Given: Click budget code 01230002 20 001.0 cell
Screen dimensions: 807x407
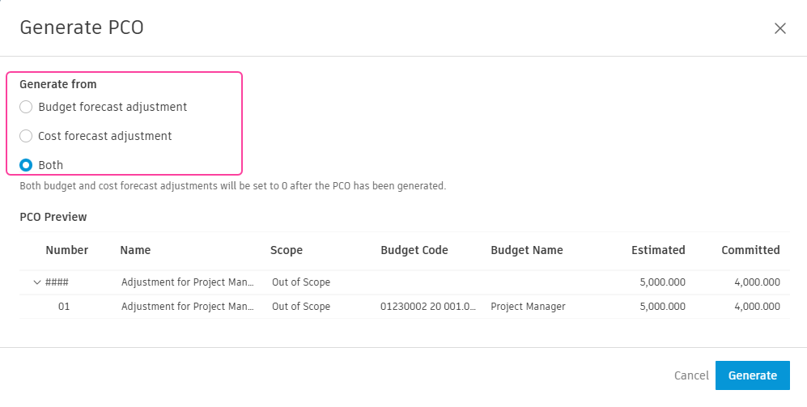Looking at the screenshot, I should click(428, 307).
